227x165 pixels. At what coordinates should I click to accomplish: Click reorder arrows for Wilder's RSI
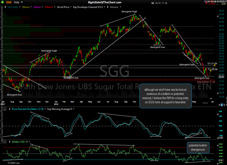coord(10,142)
